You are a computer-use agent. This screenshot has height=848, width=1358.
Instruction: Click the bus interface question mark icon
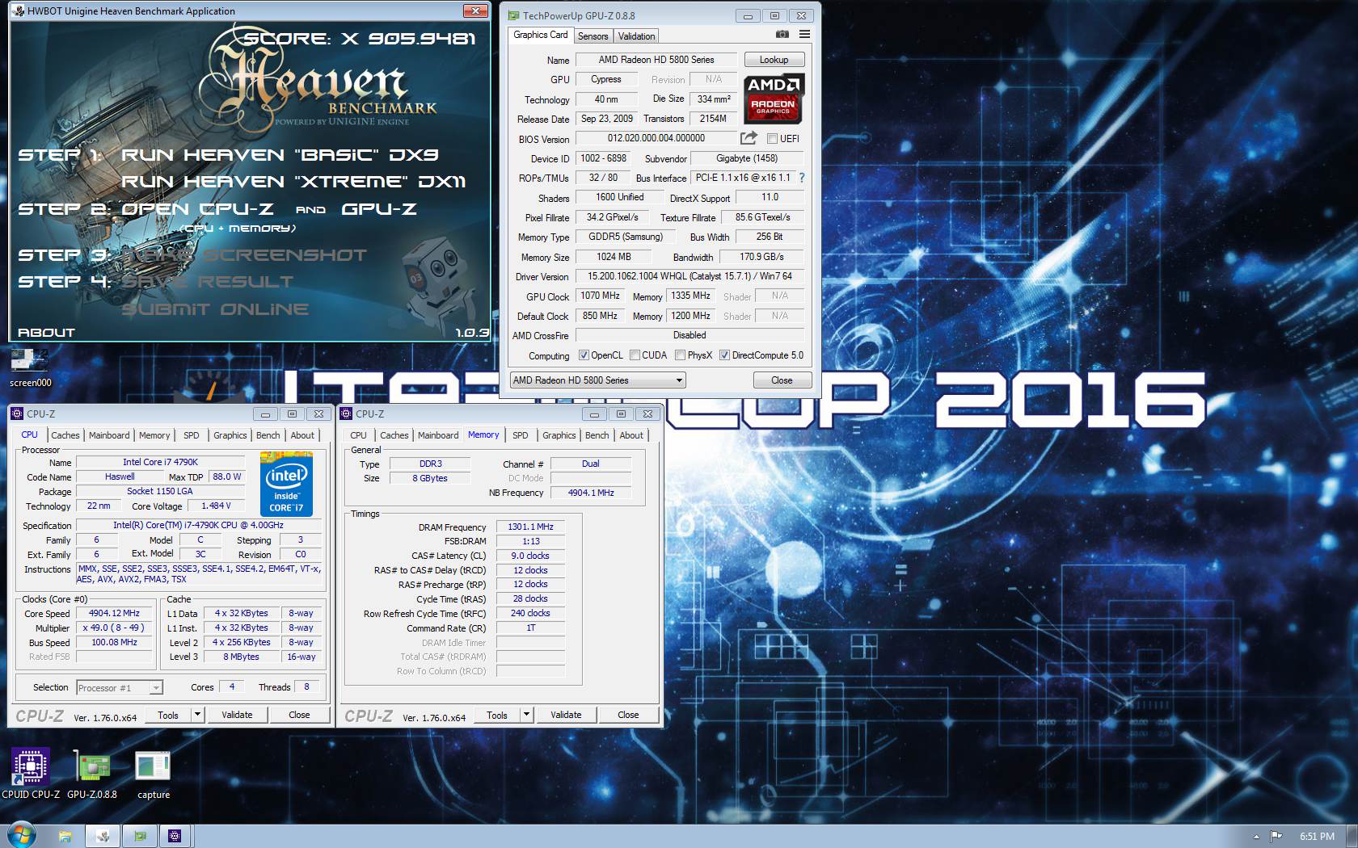801,178
